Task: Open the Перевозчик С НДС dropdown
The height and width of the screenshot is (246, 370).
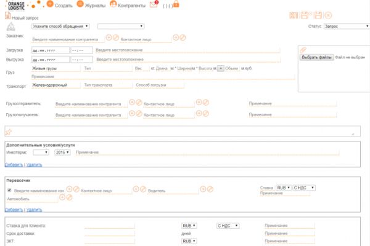Action: (304, 188)
